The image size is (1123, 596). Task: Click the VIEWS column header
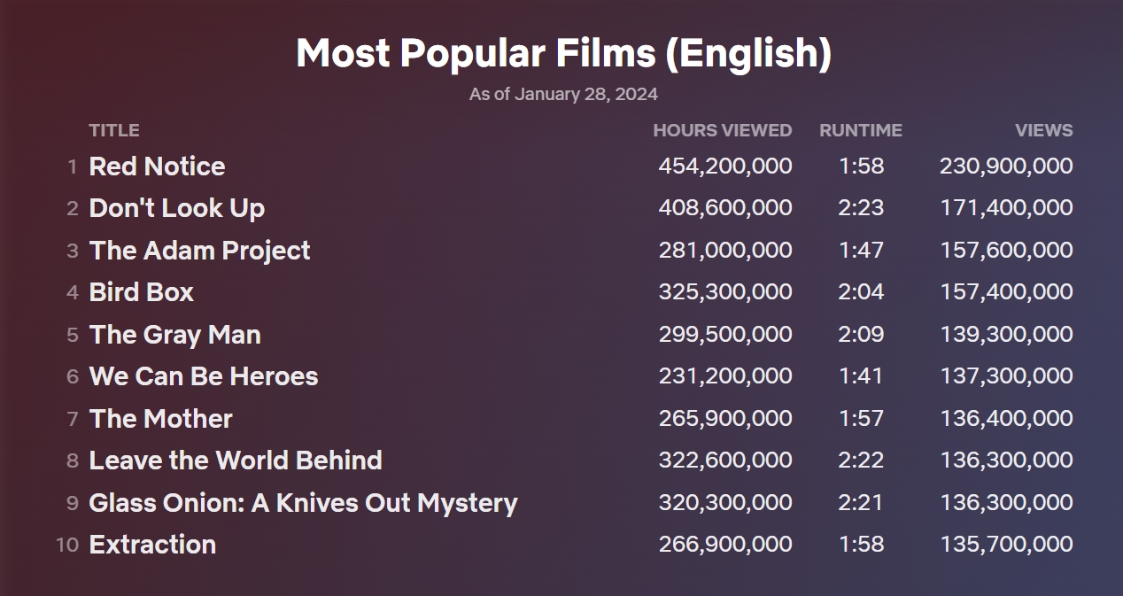click(x=1043, y=130)
